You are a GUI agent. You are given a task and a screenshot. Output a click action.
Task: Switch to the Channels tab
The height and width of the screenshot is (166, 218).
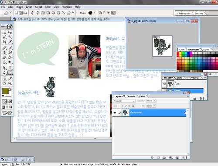click(x=131, y=96)
